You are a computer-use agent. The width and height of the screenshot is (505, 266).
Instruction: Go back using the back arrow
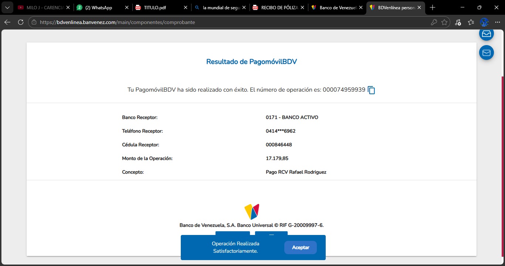7,22
